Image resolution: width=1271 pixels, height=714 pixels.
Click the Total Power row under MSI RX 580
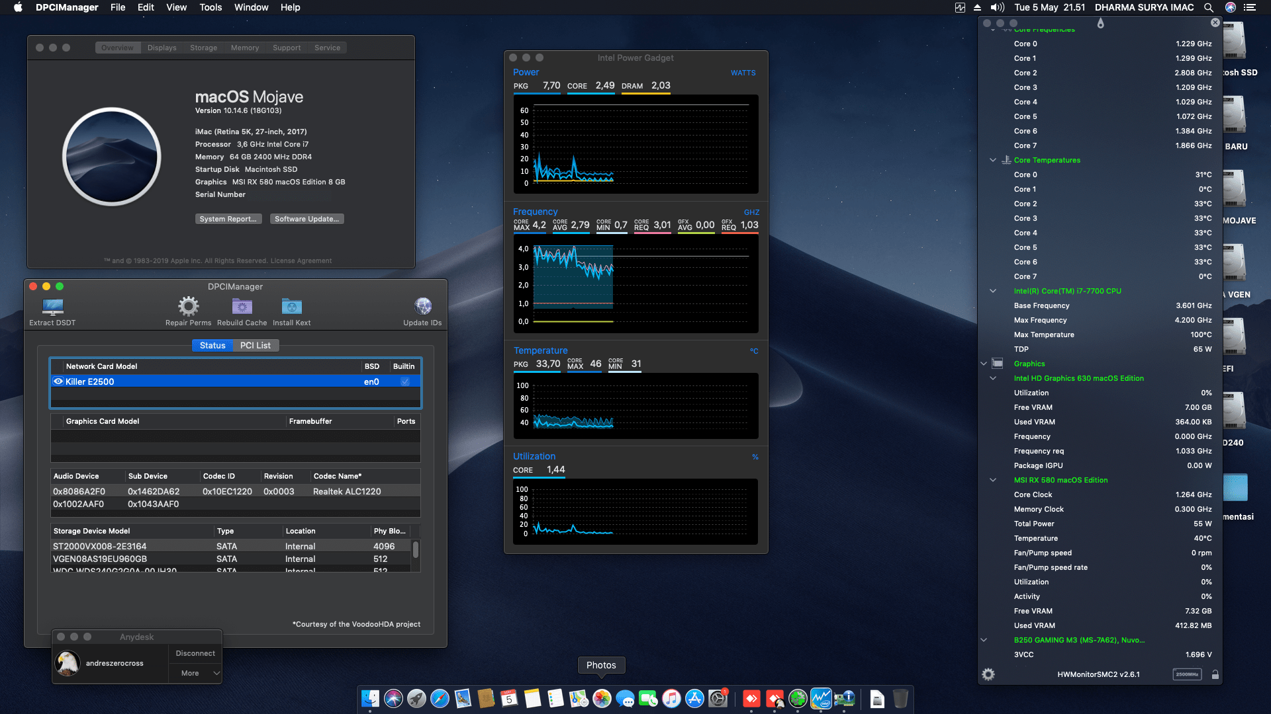pos(1112,524)
